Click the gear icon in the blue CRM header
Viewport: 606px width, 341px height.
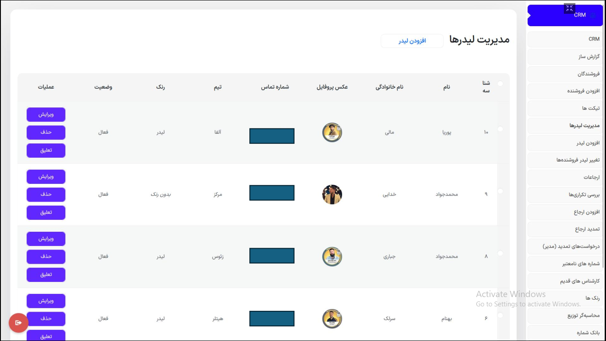pyautogui.click(x=593, y=15)
